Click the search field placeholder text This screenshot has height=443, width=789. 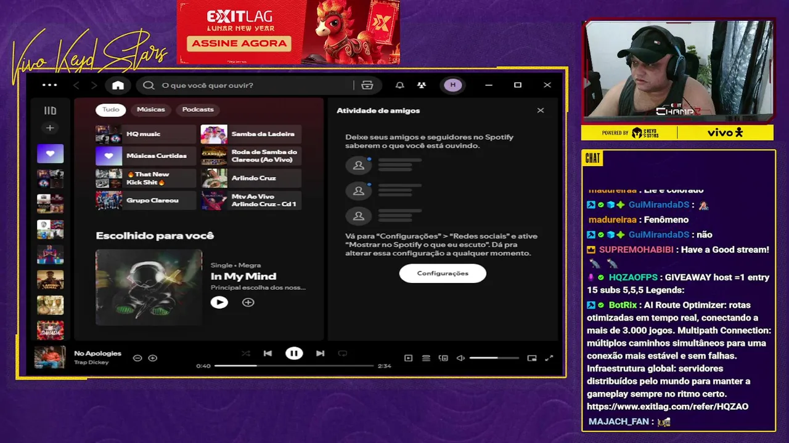click(207, 86)
